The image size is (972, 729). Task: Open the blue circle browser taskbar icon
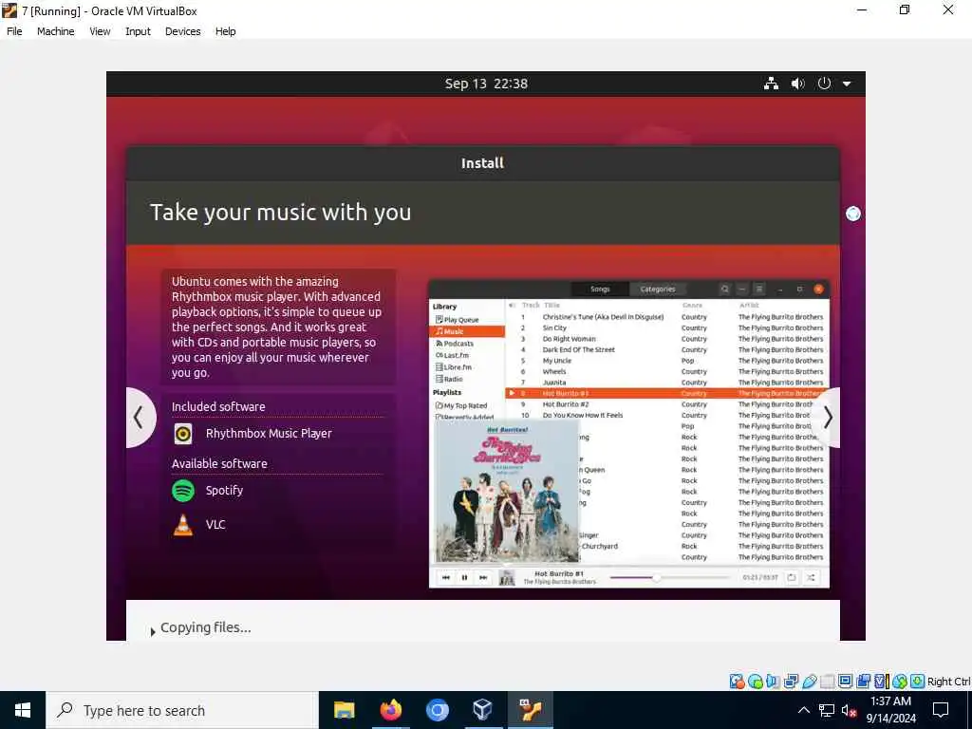coord(437,710)
